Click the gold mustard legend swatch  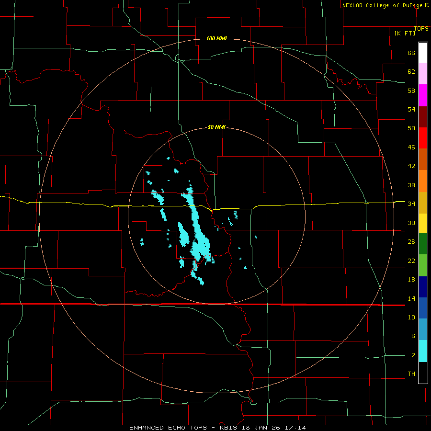pos(423,203)
